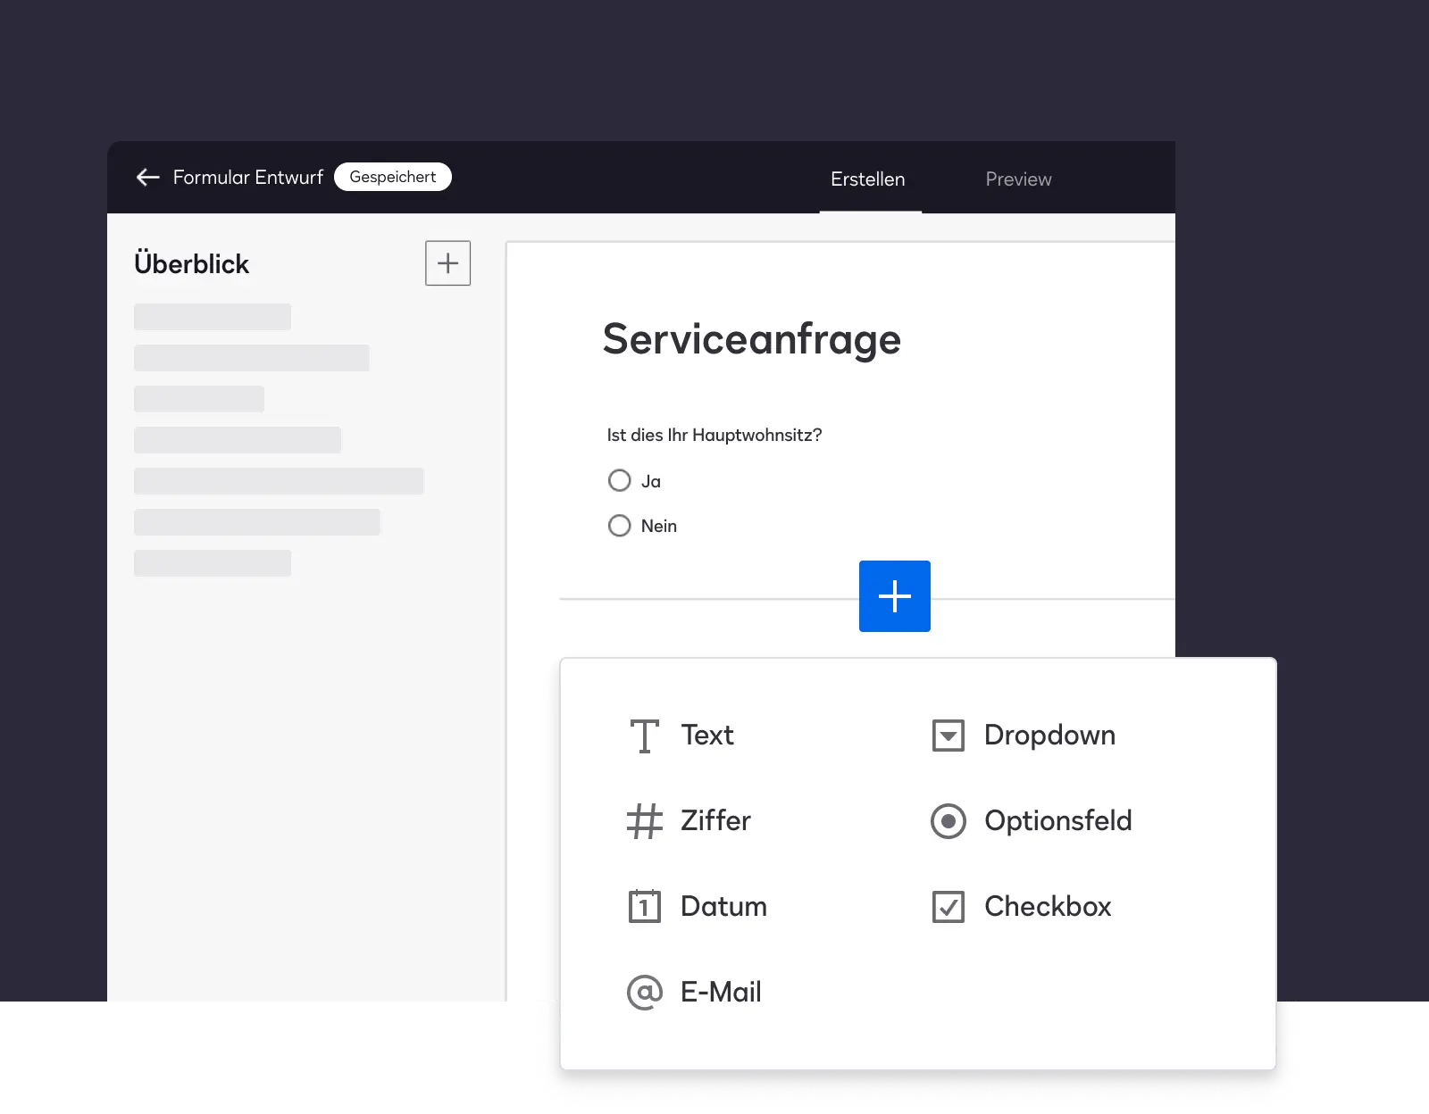The height and width of the screenshot is (1114, 1429).
Task: Click the Formular Entwurf title
Action: 247,177
